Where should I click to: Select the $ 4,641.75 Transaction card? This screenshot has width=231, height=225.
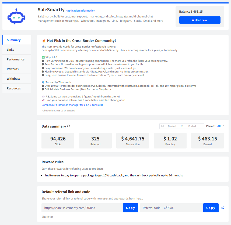pyautogui.click(x=133, y=140)
